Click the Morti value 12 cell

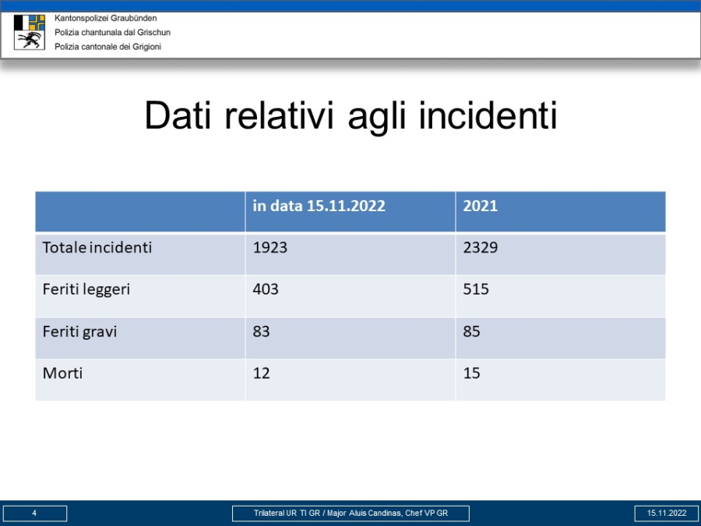tap(262, 373)
